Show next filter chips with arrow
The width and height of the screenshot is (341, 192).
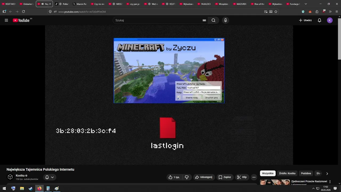pos(327,173)
